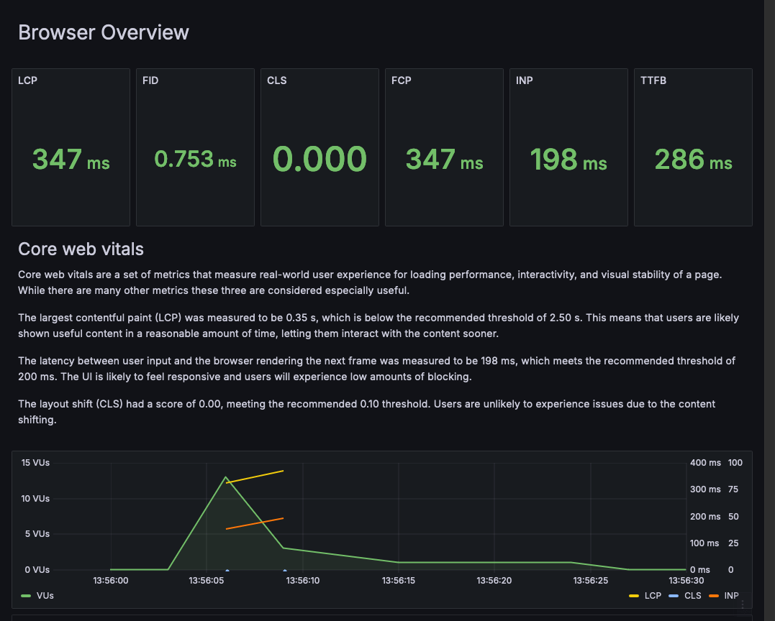The image size is (775, 621).
Task: Select the INP stat panel
Action: click(x=568, y=147)
